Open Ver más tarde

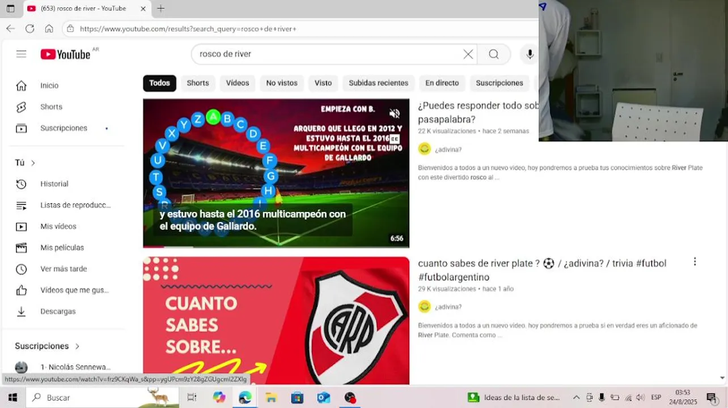[62, 269]
